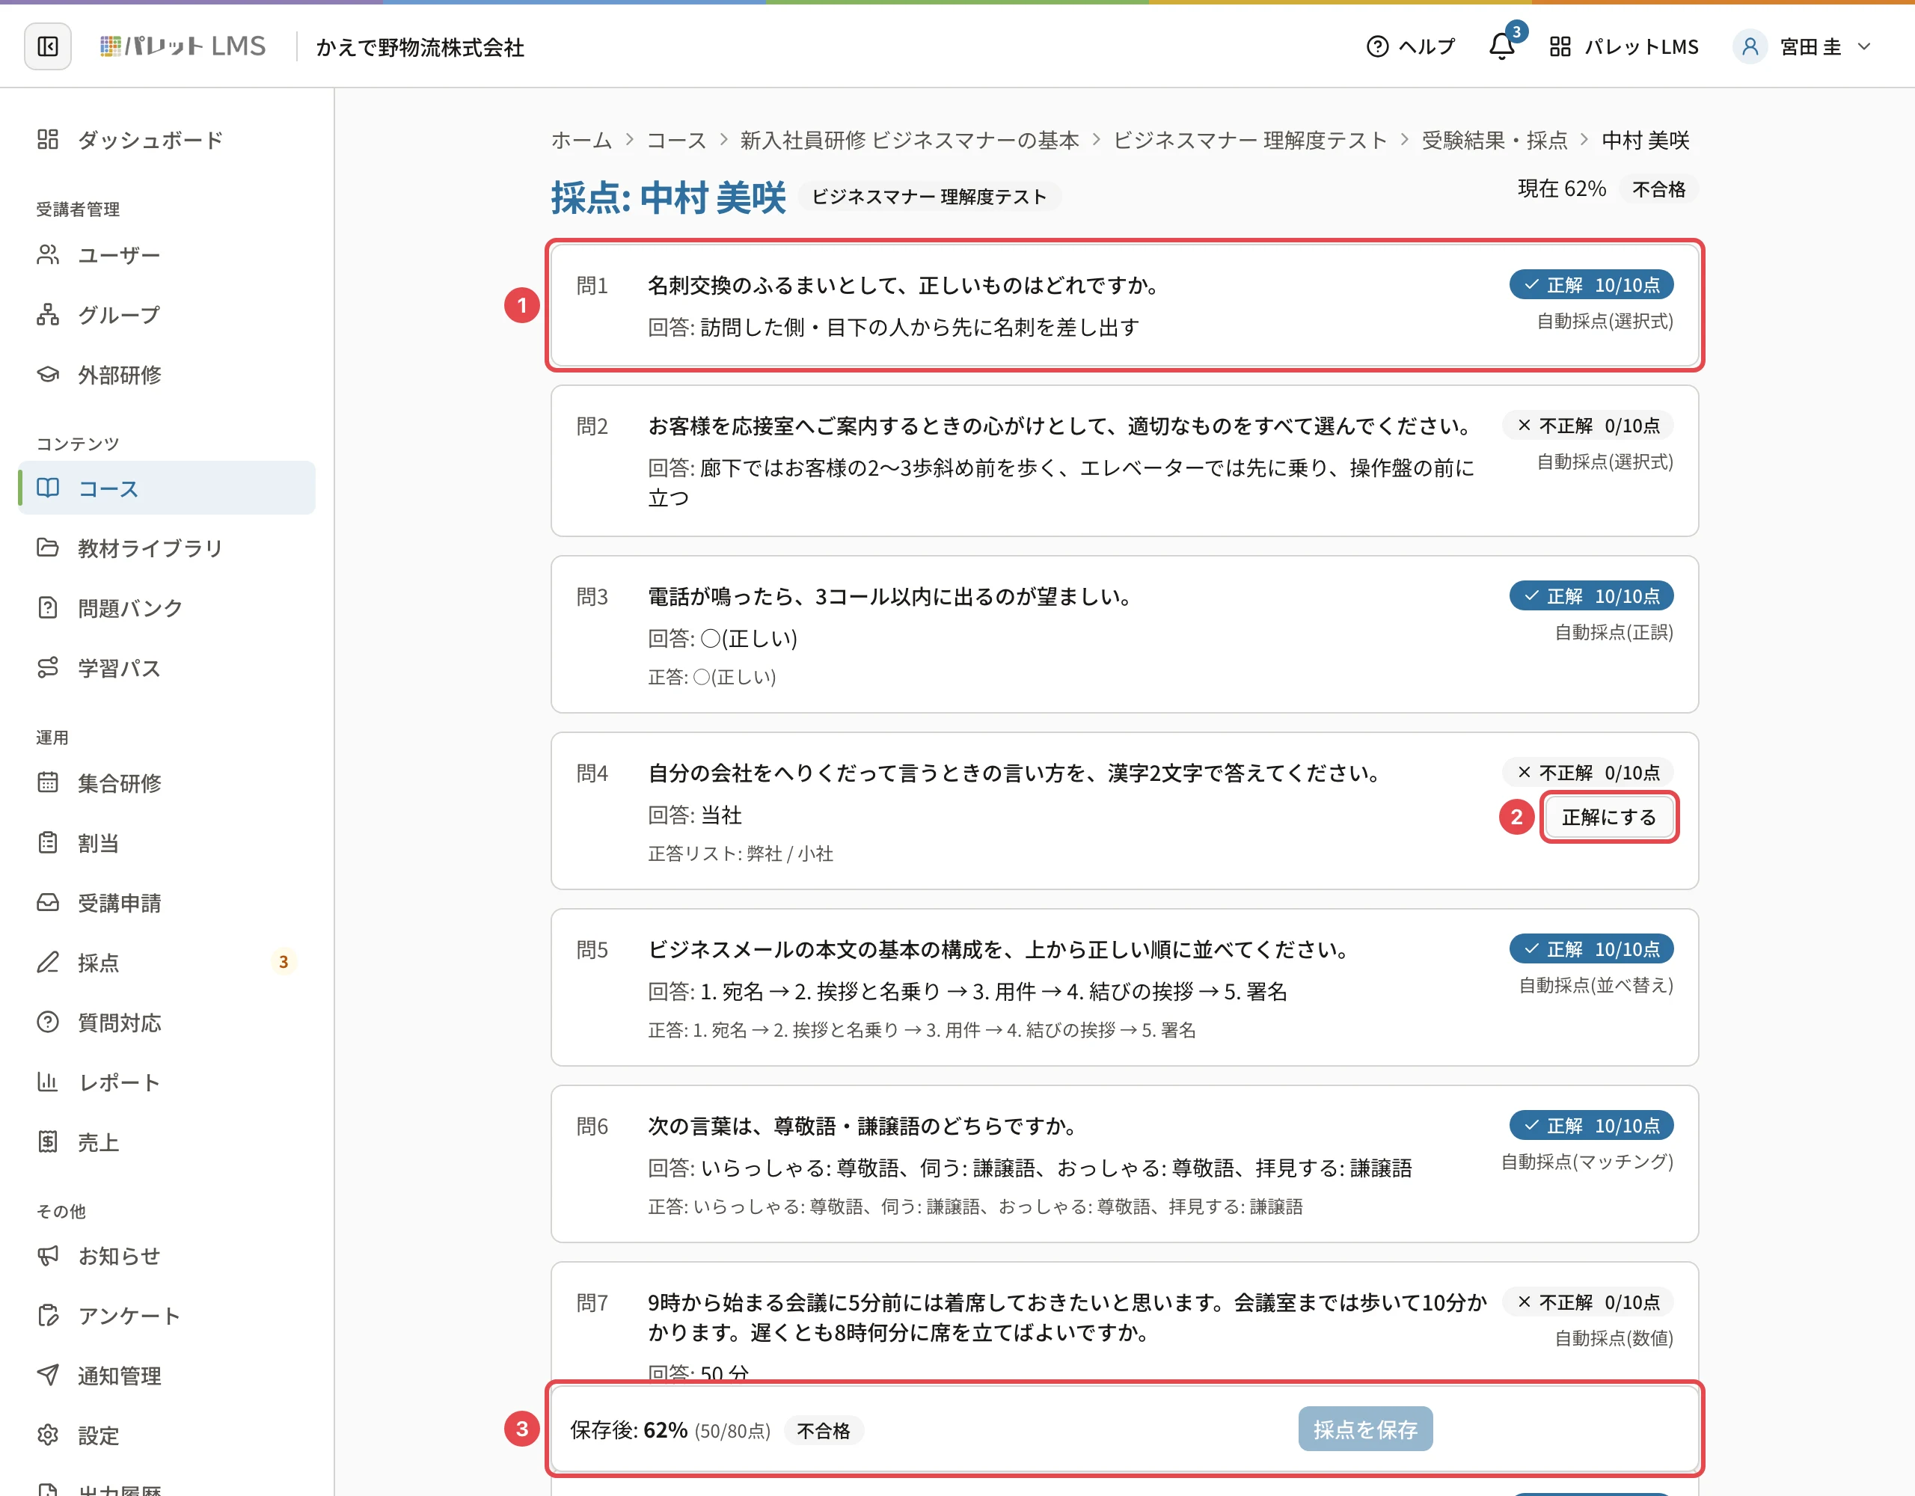Open the ヘルプ help icon

point(1376,46)
